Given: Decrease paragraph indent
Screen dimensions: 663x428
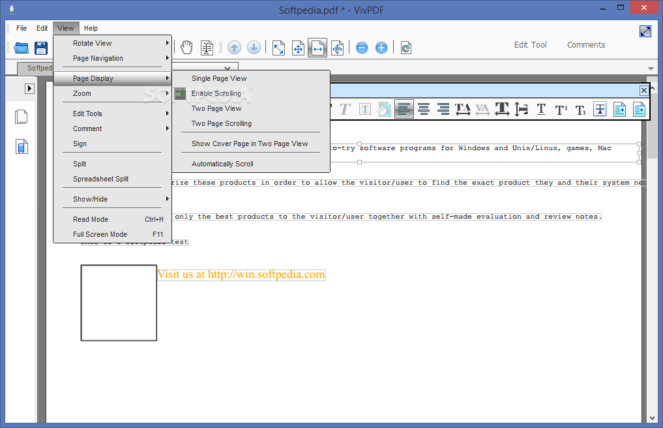Looking at the screenshot, I should click(x=640, y=109).
